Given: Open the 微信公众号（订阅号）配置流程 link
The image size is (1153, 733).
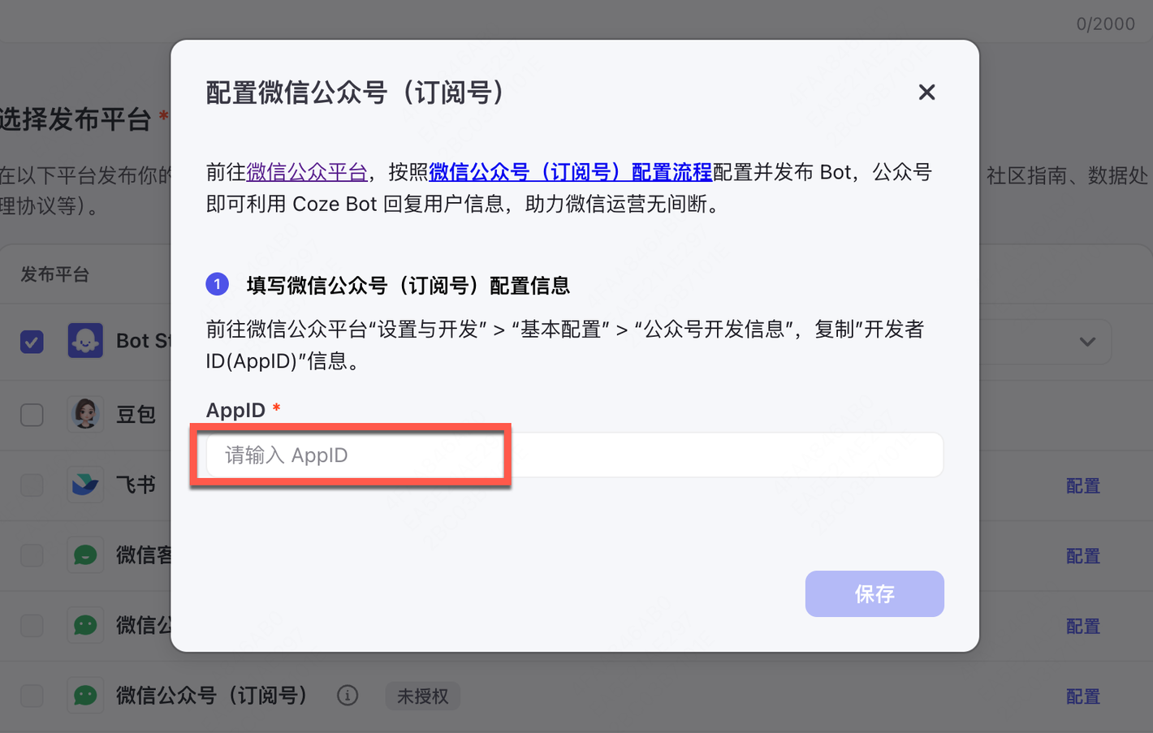Looking at the screenshot, I should [x=570, y=172].
